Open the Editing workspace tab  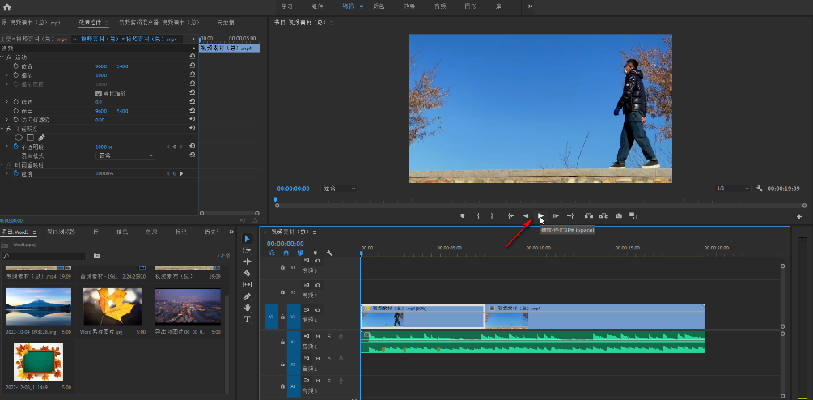[x=348, y=6]
